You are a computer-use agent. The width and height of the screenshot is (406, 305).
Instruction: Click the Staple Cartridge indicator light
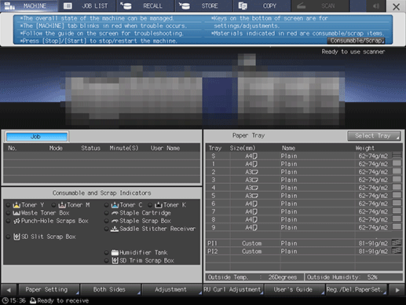(106, 213)
